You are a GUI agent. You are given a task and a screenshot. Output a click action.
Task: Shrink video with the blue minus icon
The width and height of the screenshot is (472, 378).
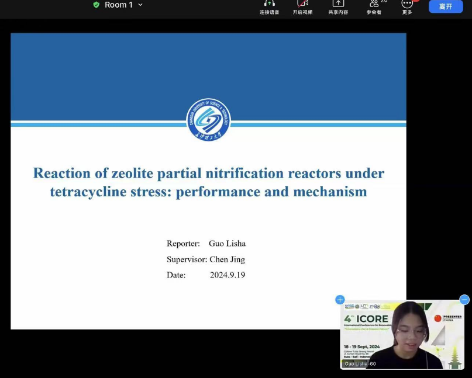tap(464, 300)
